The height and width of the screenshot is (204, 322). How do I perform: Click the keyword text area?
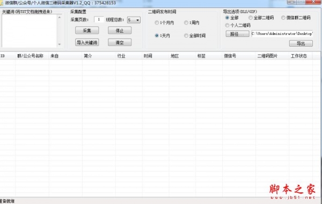30,31
